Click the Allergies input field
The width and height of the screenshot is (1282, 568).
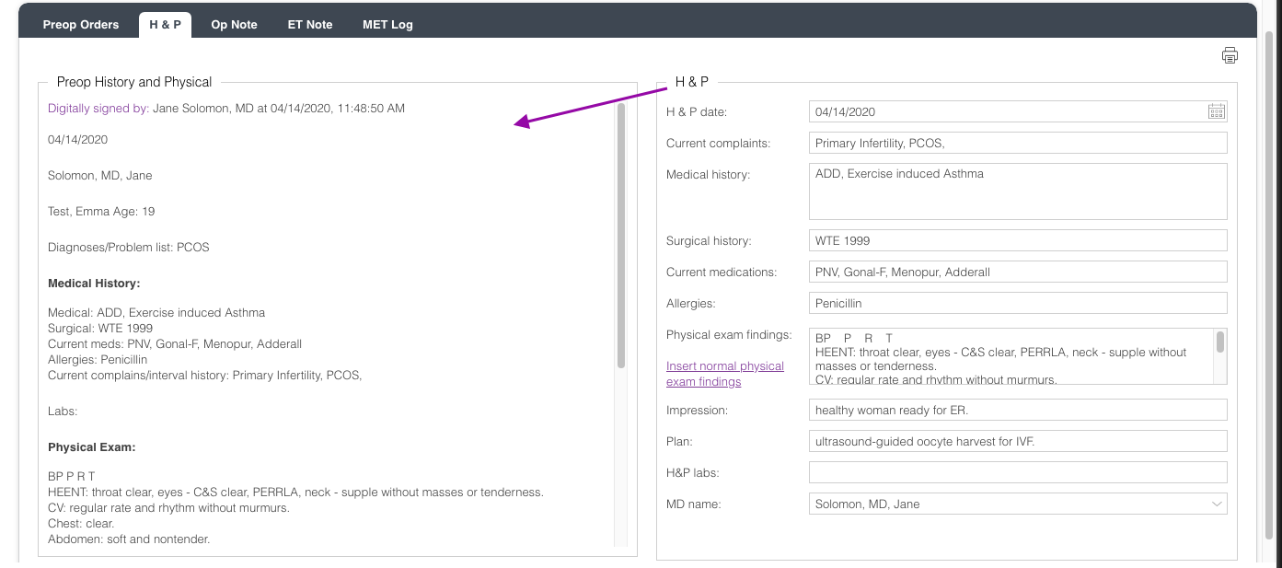click(x=1017, y=303)
